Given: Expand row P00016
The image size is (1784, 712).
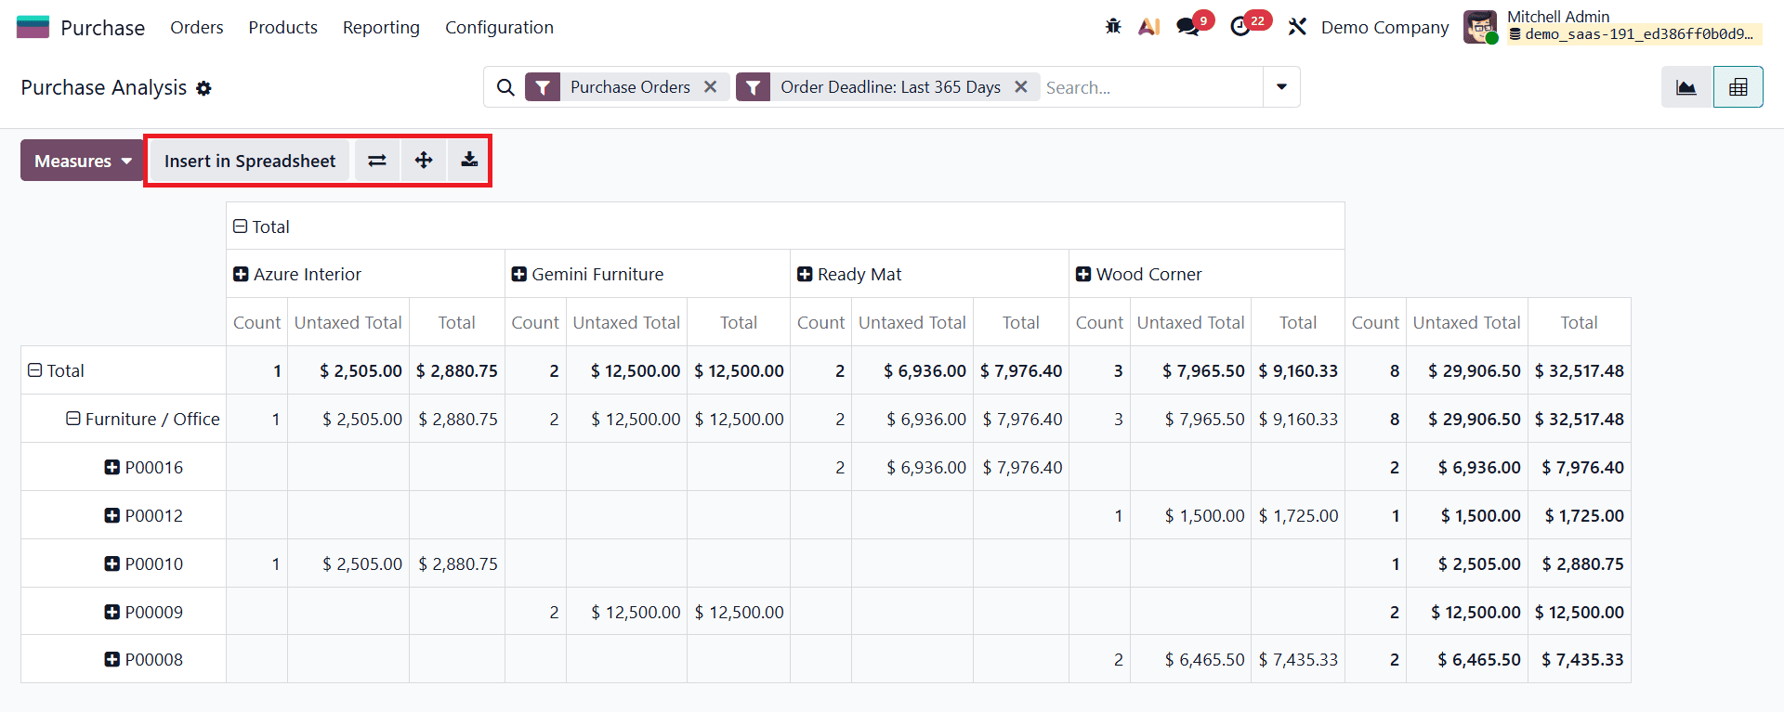Looking at the screenshot, I should (x=112, y=468).
